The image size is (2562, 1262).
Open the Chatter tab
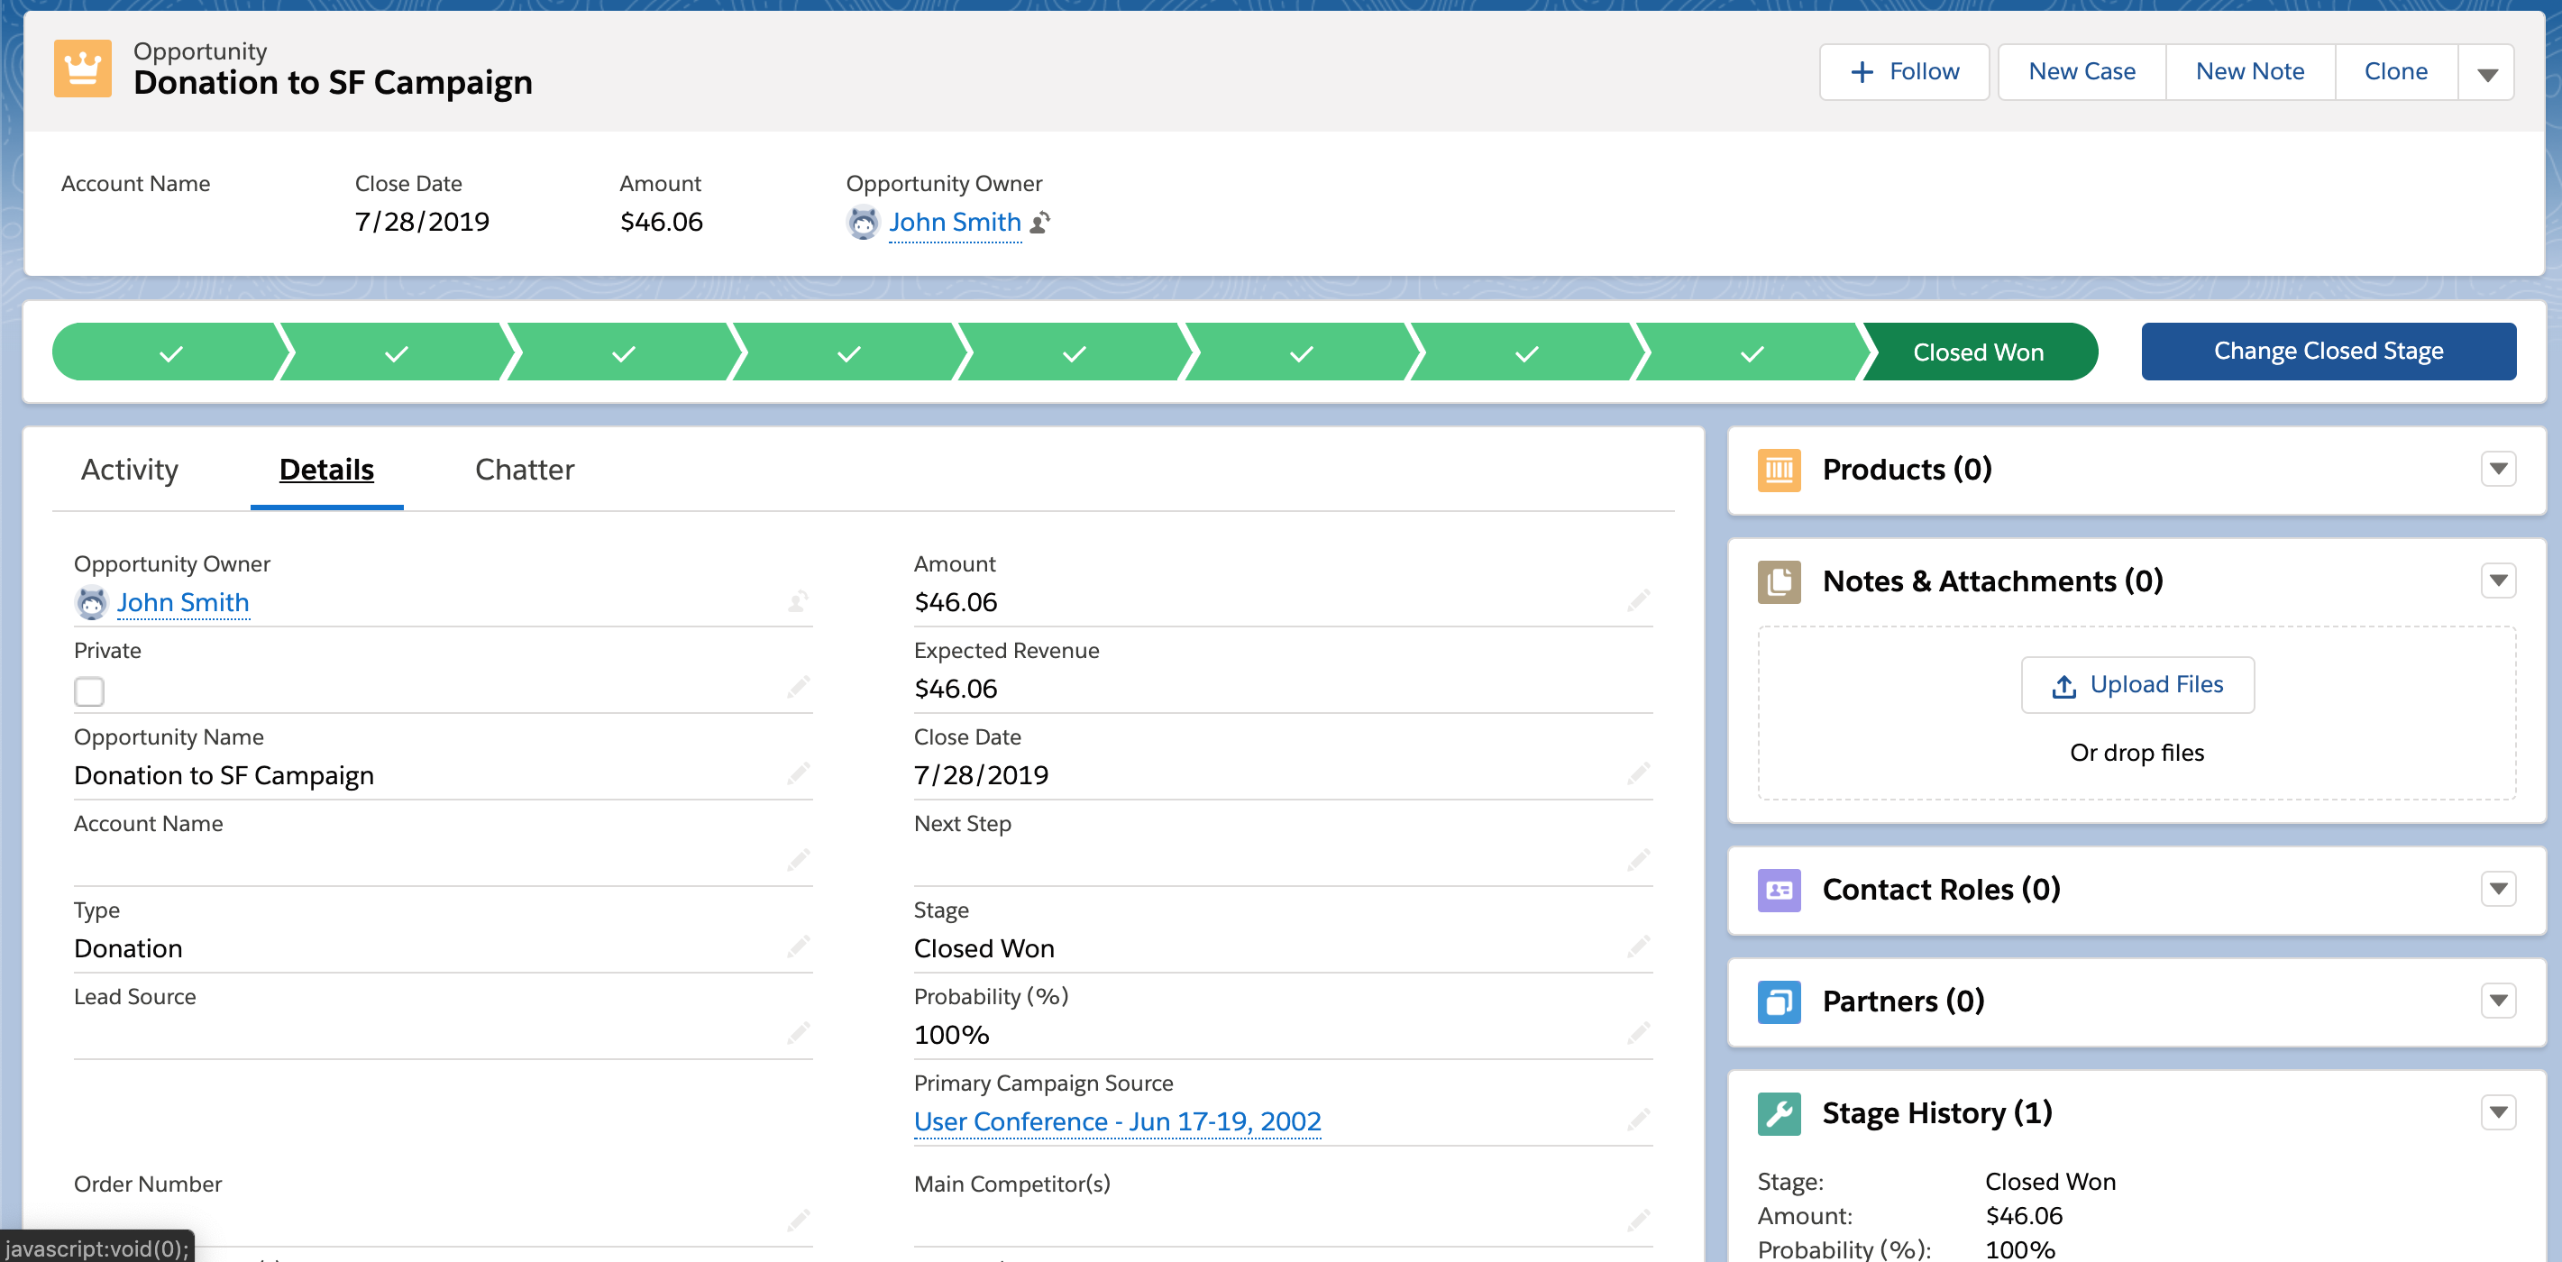click(x=524, y=470)
